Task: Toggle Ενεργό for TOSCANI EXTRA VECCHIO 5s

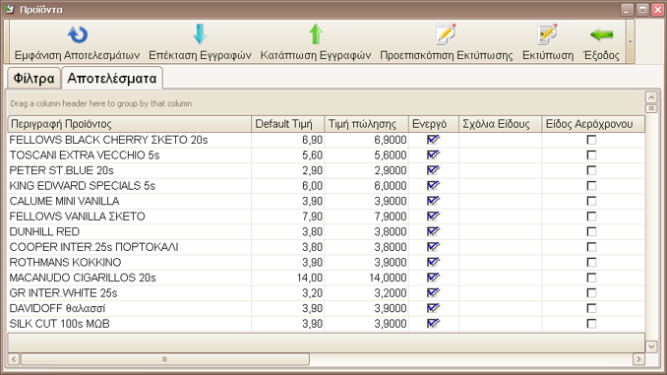Action: (x=433, y=155)
